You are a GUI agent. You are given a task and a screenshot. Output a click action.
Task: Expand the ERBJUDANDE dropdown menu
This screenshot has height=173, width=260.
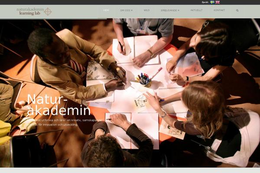point(170,10)
